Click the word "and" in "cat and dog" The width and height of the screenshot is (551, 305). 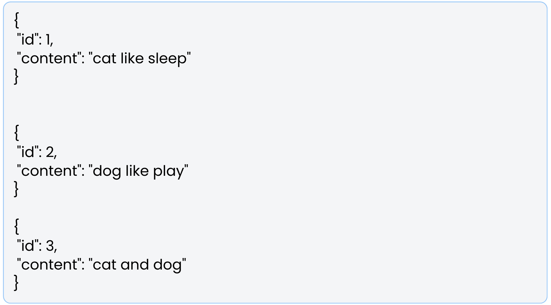click(x=135, y=264)
